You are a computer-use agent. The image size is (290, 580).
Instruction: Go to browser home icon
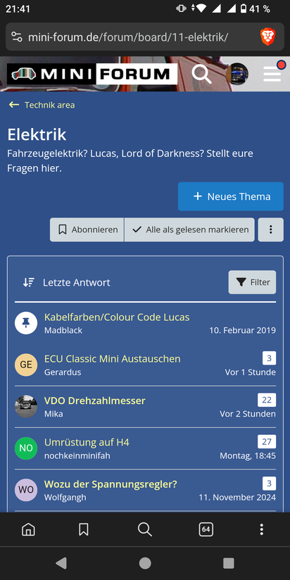(x=28, y=530)
